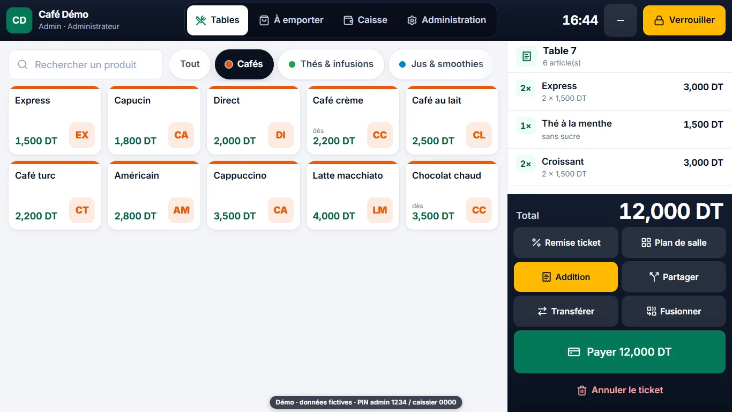
Task: Click the "Croissant" ticket line
Action: click(x=619, y=167)
